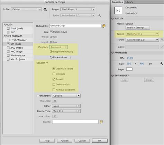
Task: Click the Stage color swatch
Action: tap(129, 69)
